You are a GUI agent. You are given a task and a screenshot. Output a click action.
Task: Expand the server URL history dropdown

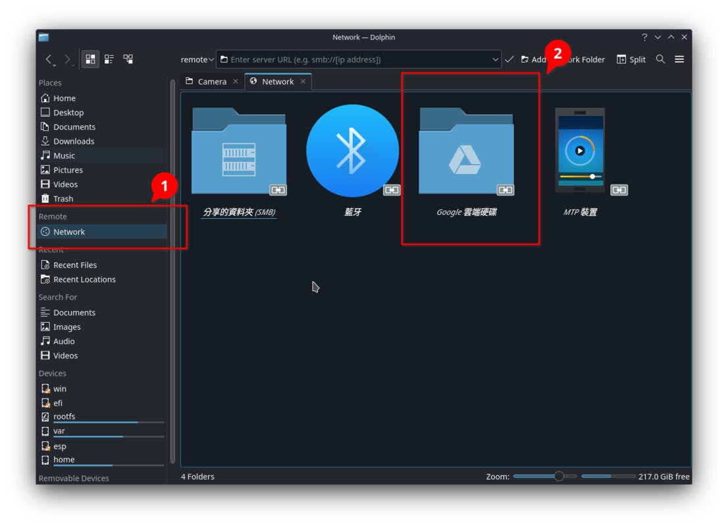[495, 59]
